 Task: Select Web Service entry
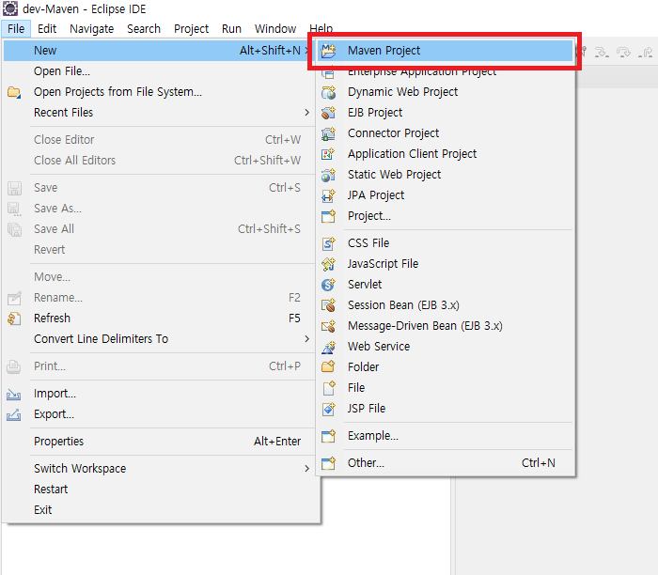pyautogui.click(x=446, y=347)
